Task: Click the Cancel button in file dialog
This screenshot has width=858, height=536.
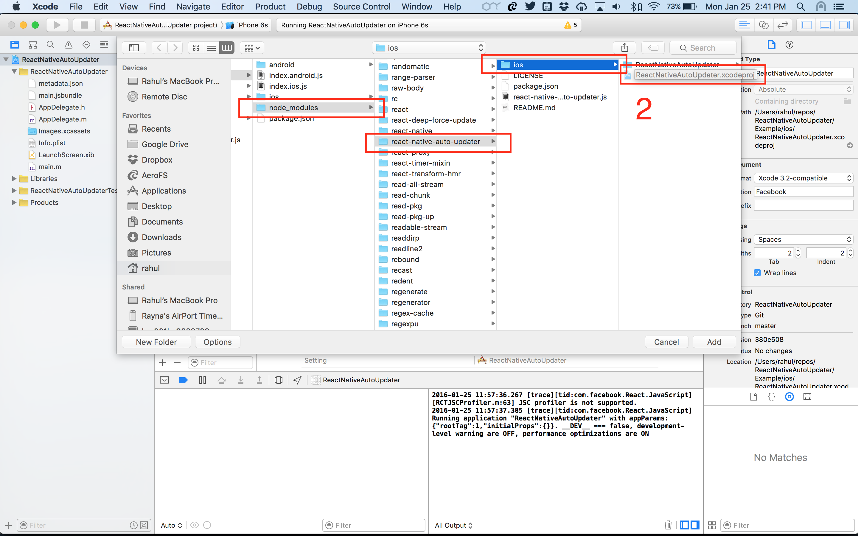Action: [666, 342]
